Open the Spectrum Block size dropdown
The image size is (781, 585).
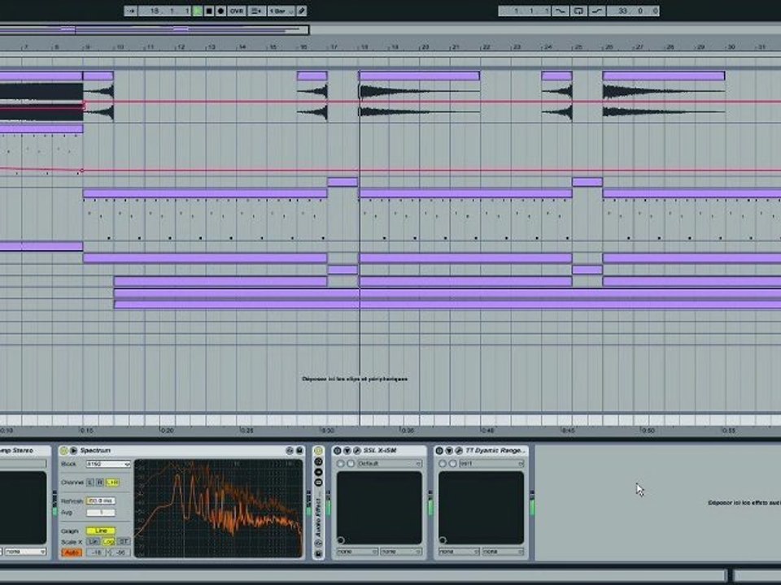pos(108,464)
